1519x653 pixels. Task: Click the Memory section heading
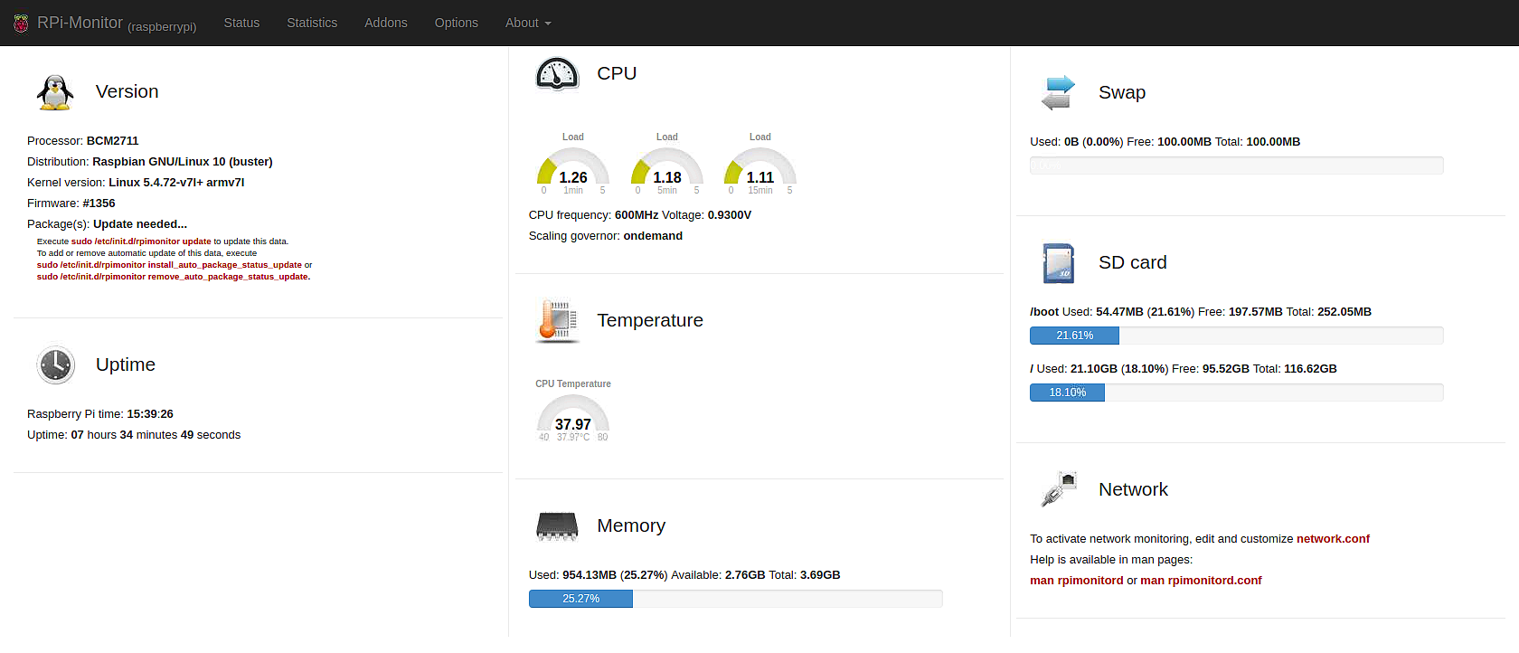(x=631, y=525)
